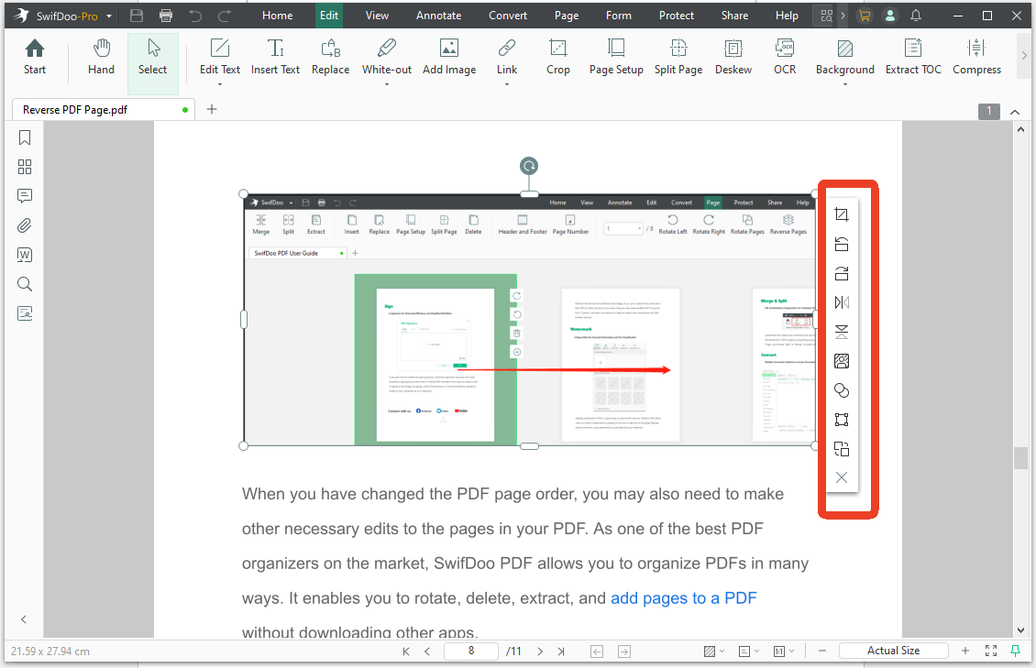Open the Share tab
This screenshot has width=1036, height=668.
734,16
